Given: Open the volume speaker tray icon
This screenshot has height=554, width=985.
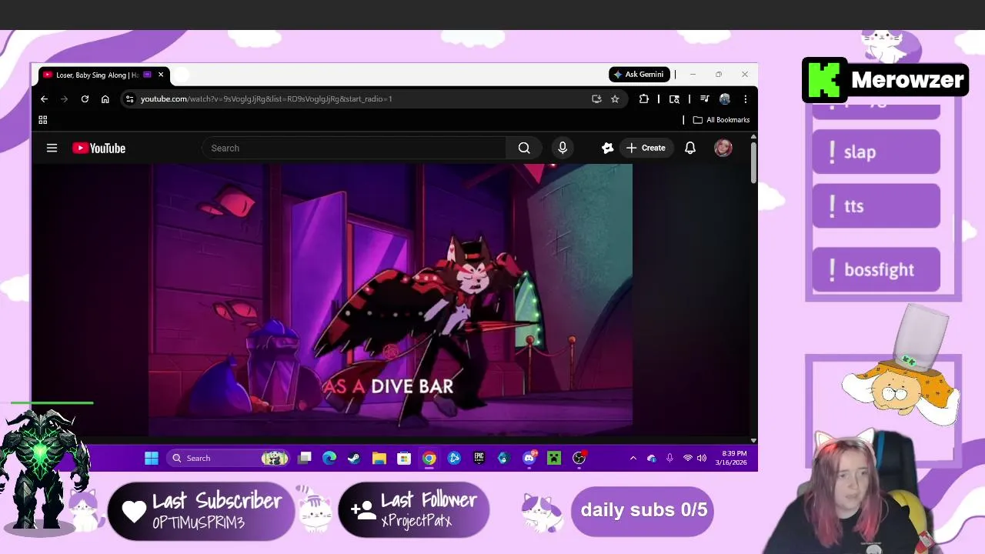Looking at the screenshot, I should coord(702,459).
